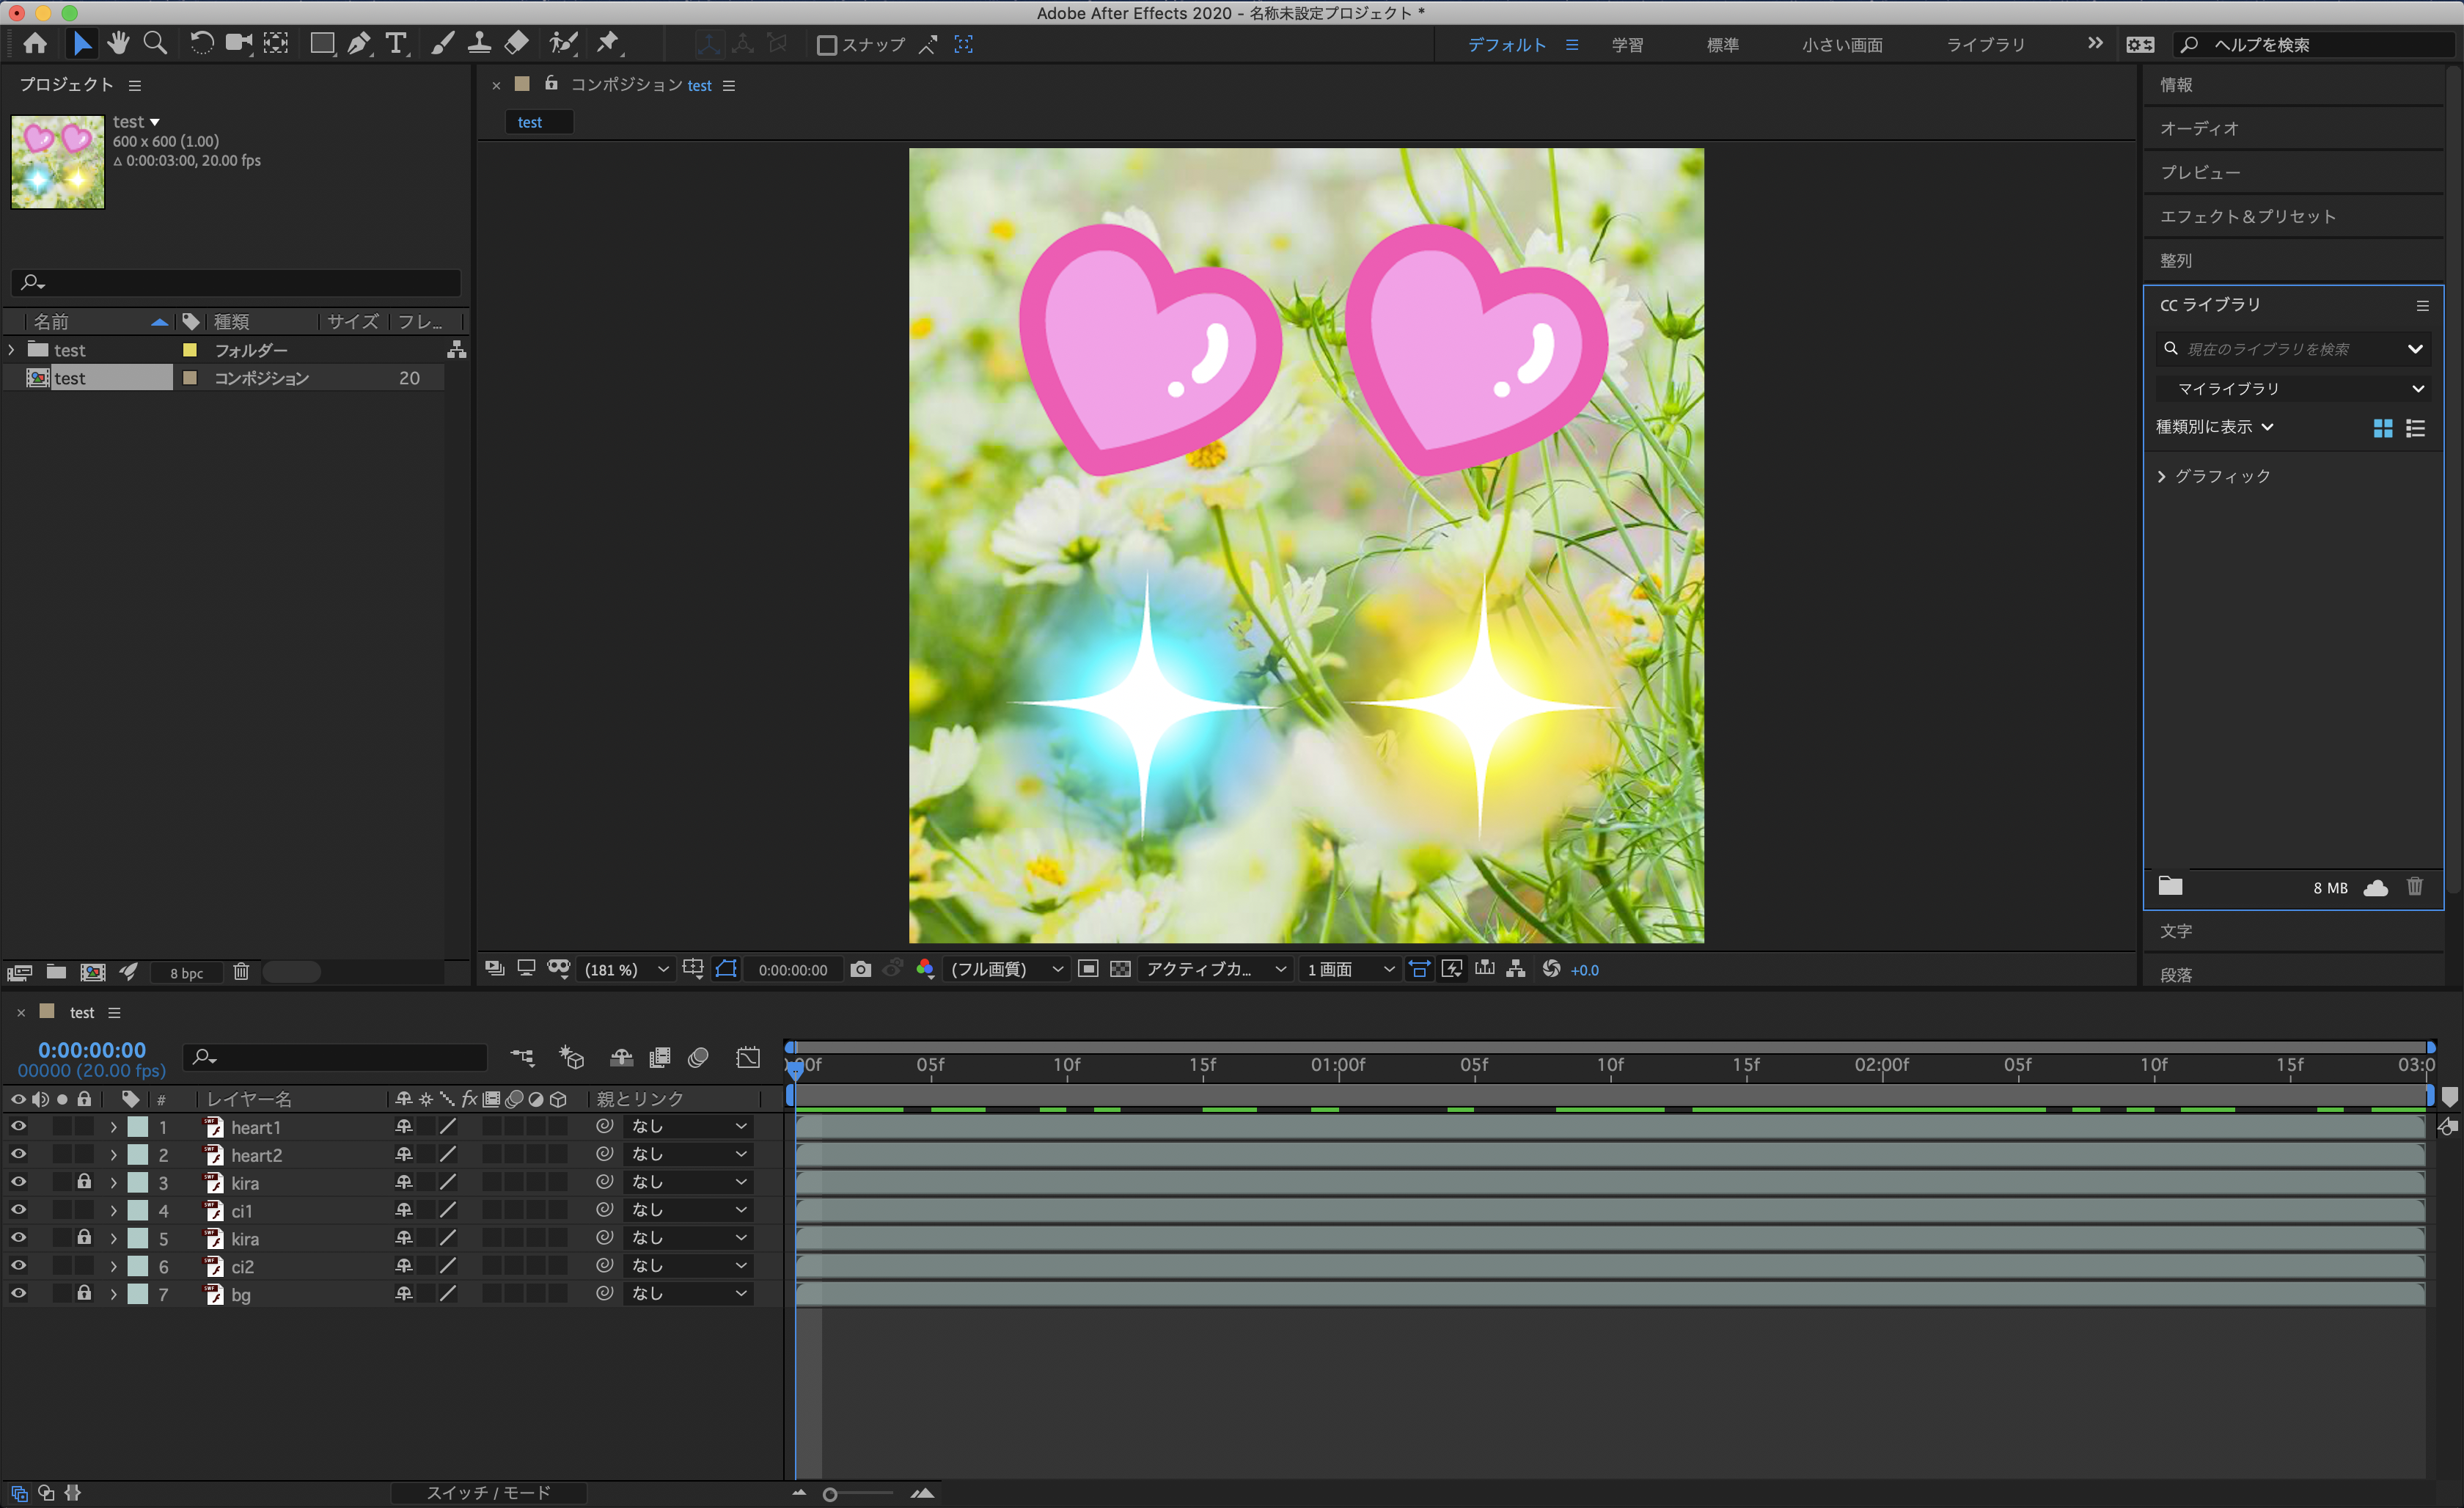The width and height of the screenshot is (2464, 1508).
Task: Unlock the bg layer lock toggle
Action: pos(84,1294)
